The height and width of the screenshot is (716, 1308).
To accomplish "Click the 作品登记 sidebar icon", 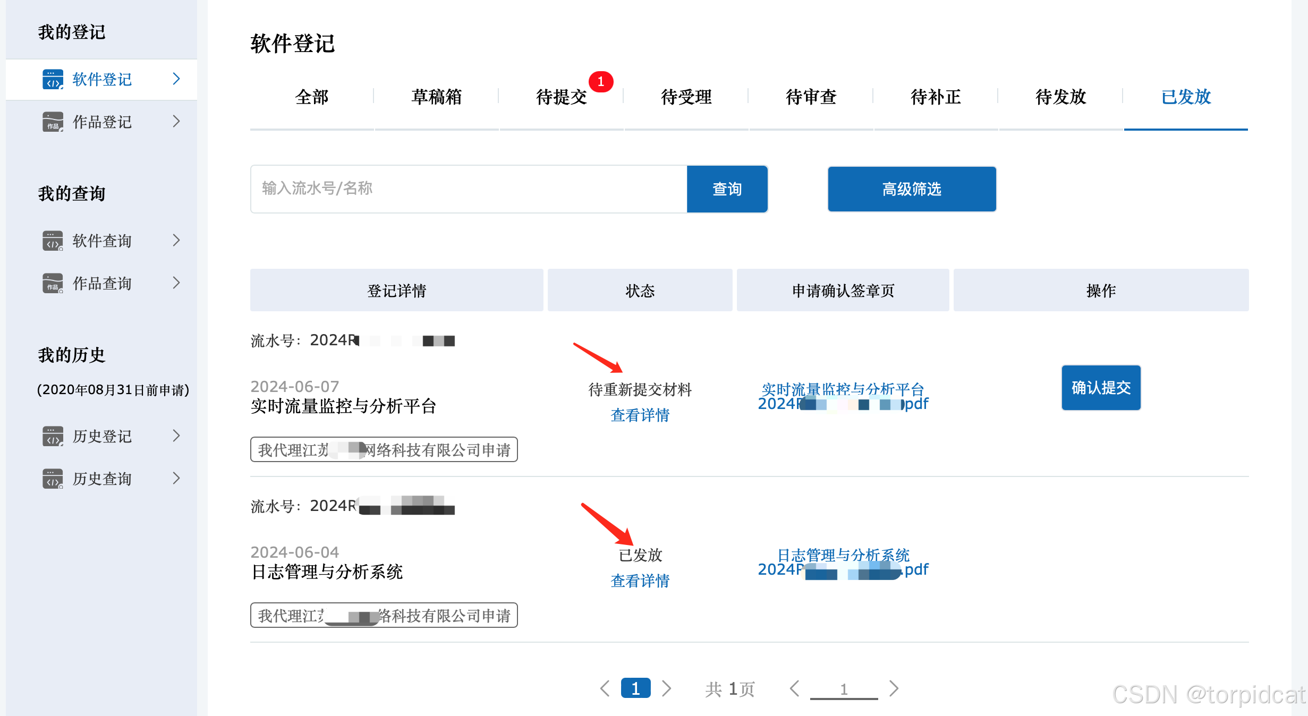I will click(x=53, y=122).
